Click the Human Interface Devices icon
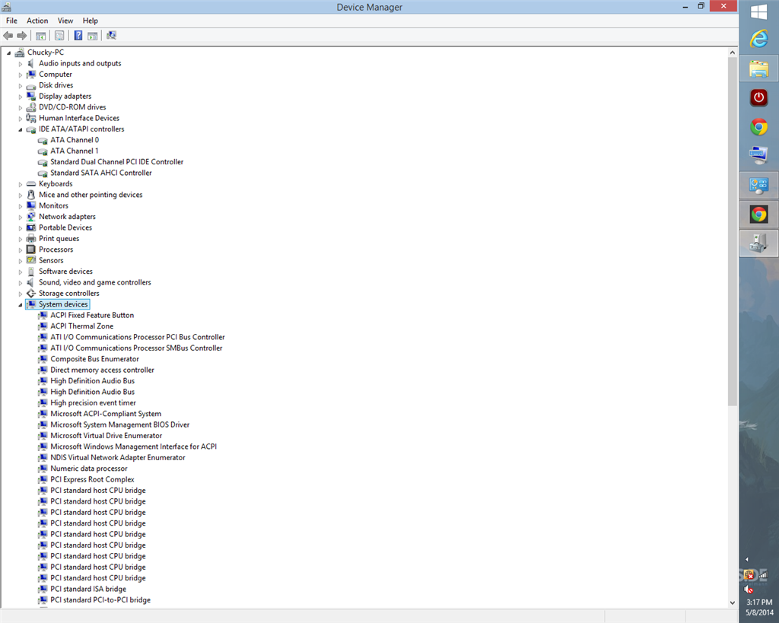 [31, 118]
